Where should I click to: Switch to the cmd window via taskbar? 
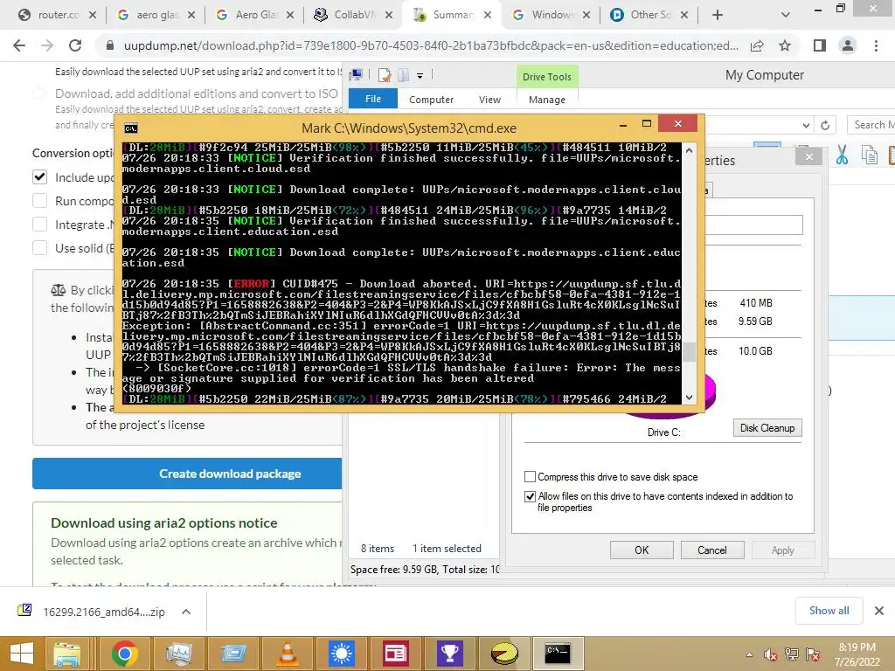558,654
